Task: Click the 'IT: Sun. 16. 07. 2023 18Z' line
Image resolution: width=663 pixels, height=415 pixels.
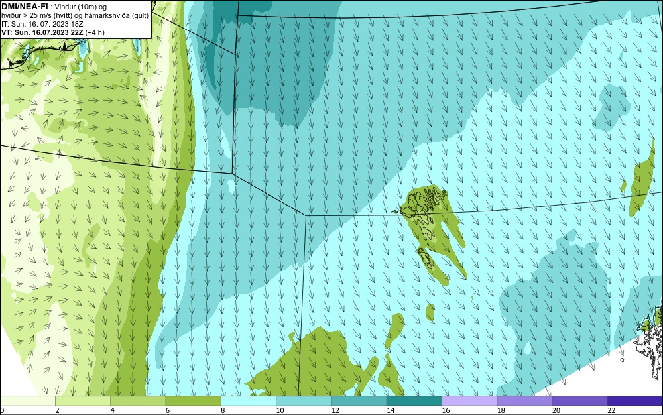Action: click(42, 24)
